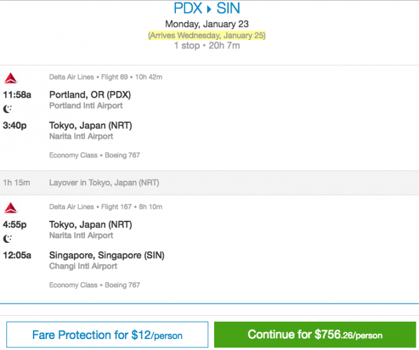Click the 1h 15m layover duration

click(17, 183)
